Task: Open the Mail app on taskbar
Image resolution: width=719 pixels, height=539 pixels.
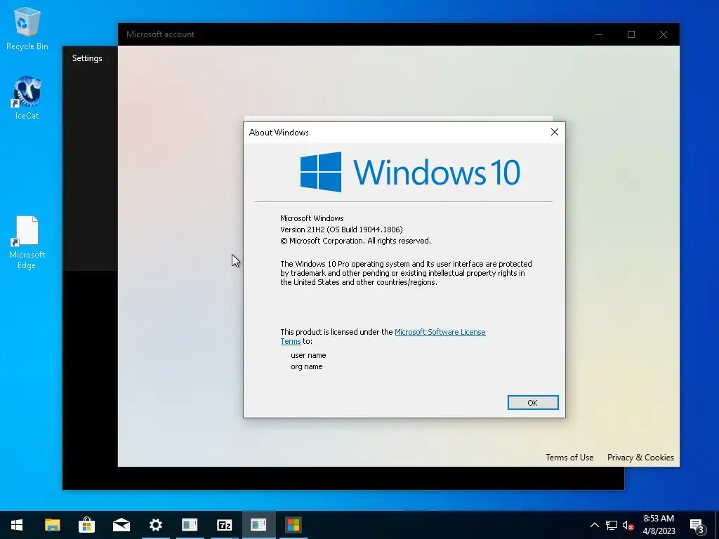Action: (121, 525)
